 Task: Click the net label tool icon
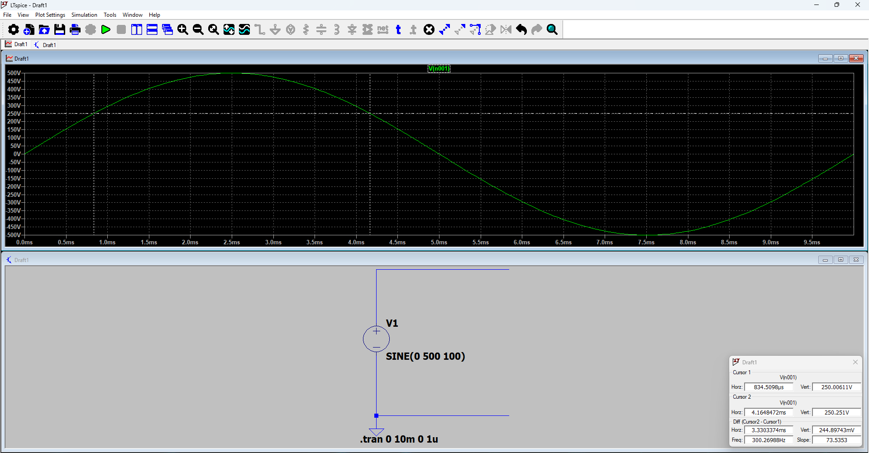[383, 30]
